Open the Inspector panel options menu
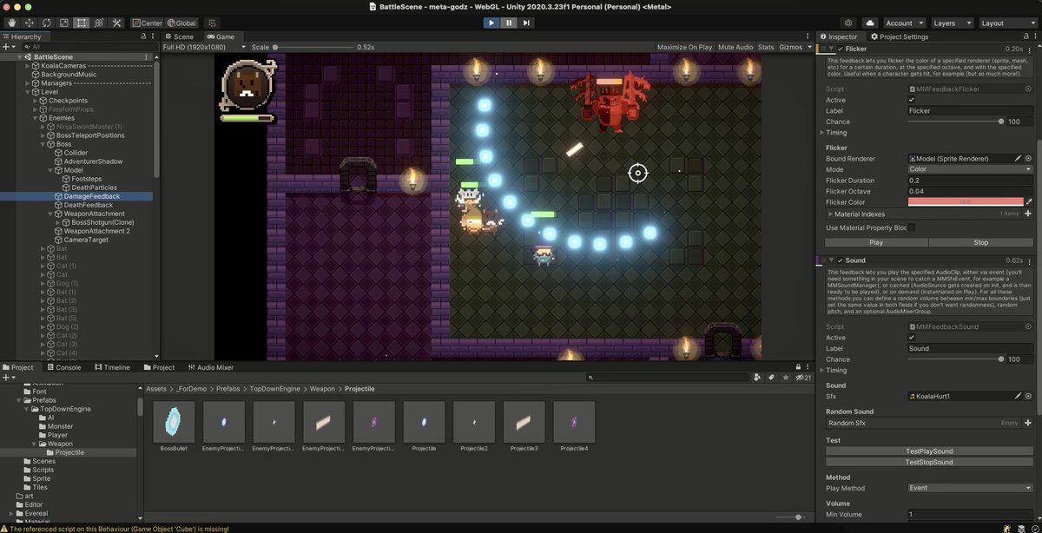This screenshot has width=1042, height=533. (x=1033, y=36)
